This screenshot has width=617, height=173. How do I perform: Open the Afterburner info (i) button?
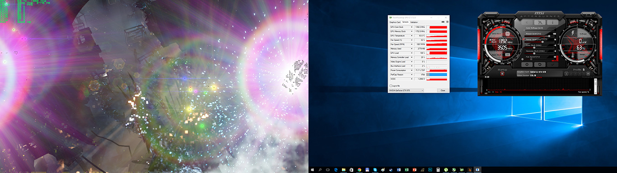click(553, 22)
